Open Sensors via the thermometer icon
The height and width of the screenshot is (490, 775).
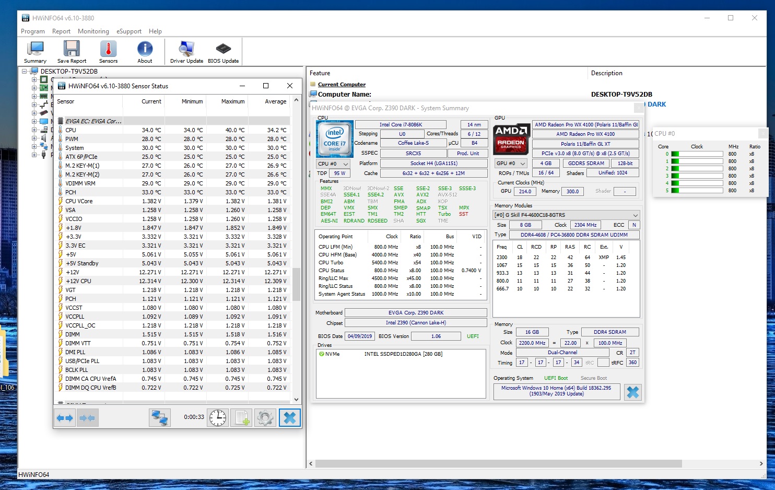108,52
